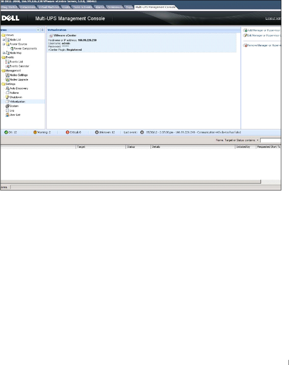
Task: Click the Power Source lightbulb icon
Action: click(7, 44)
